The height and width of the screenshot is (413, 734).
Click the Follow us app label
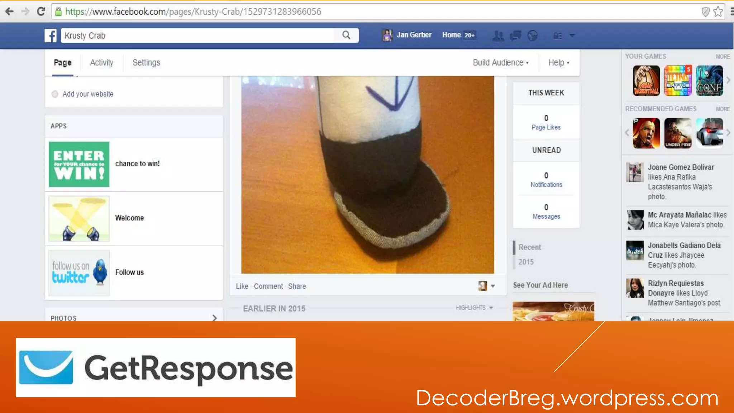point(129,272)
